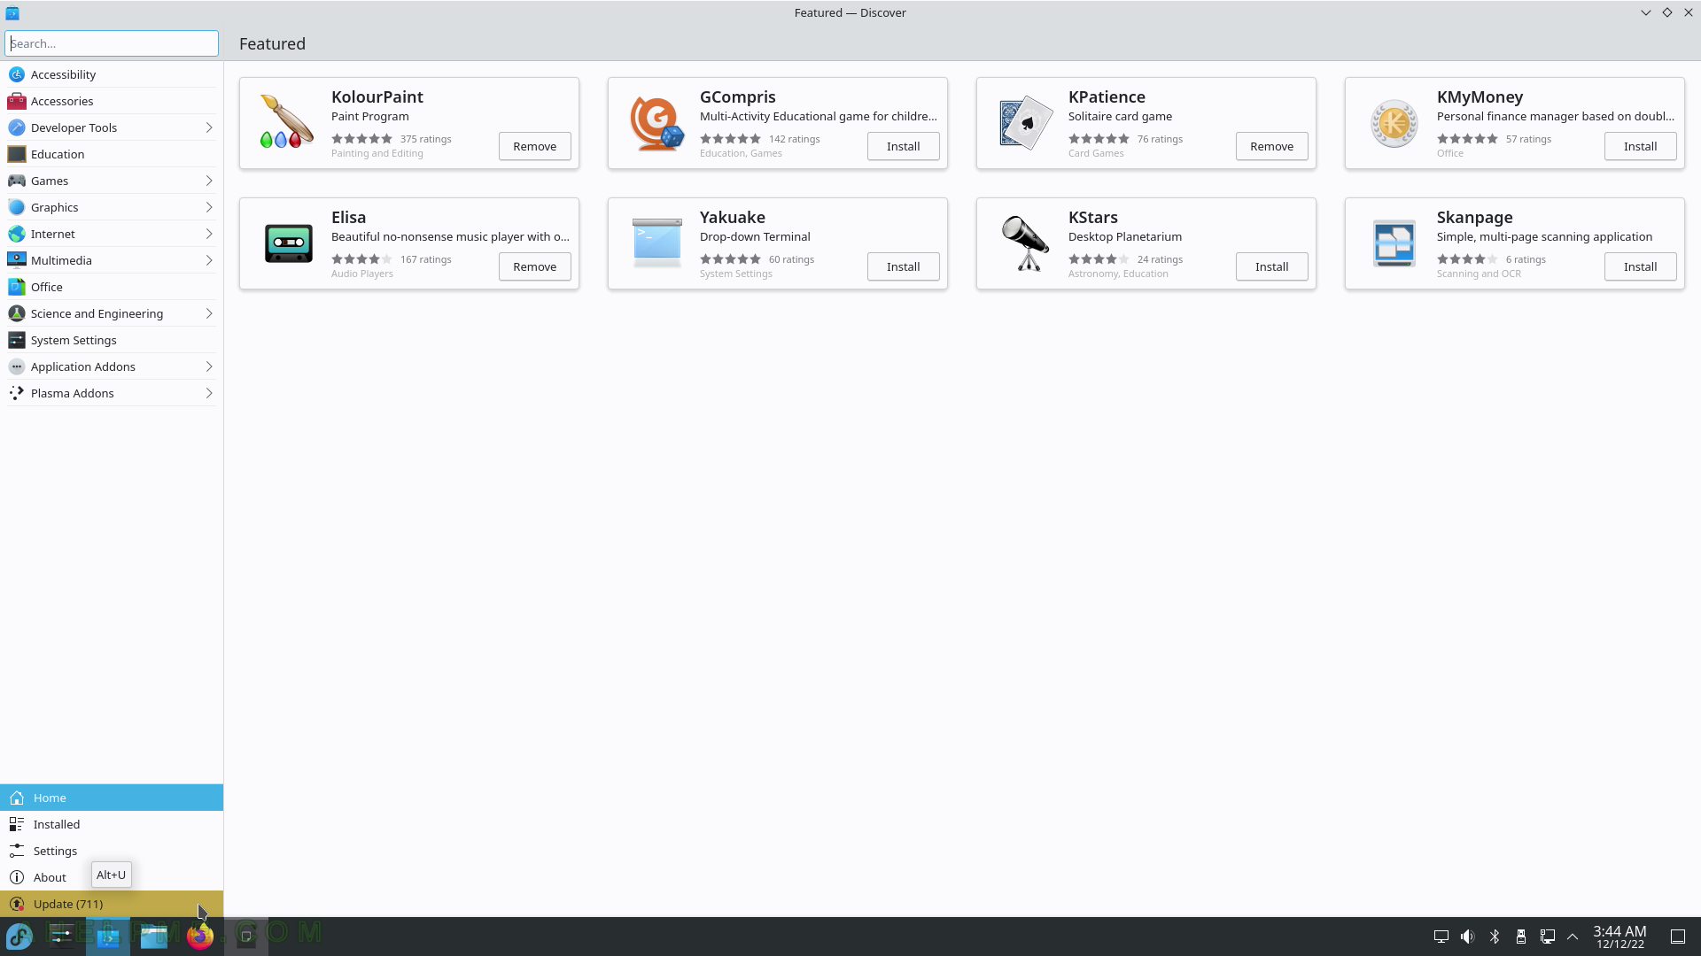Install GCompris
This screenshot has height=956, width=1701.
(x=903, y=146)
